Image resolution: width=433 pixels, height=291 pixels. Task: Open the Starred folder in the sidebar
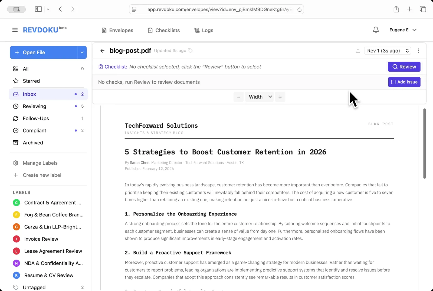(31, 81)
